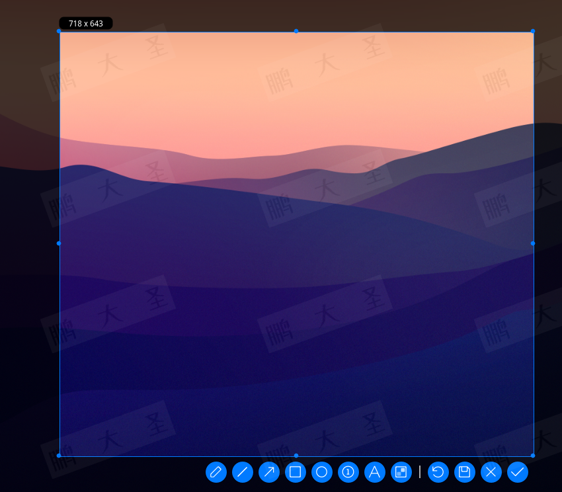Enable the mosaic blur tool
This screenshot has height=492, width=562.
click(x=401, y=472)
